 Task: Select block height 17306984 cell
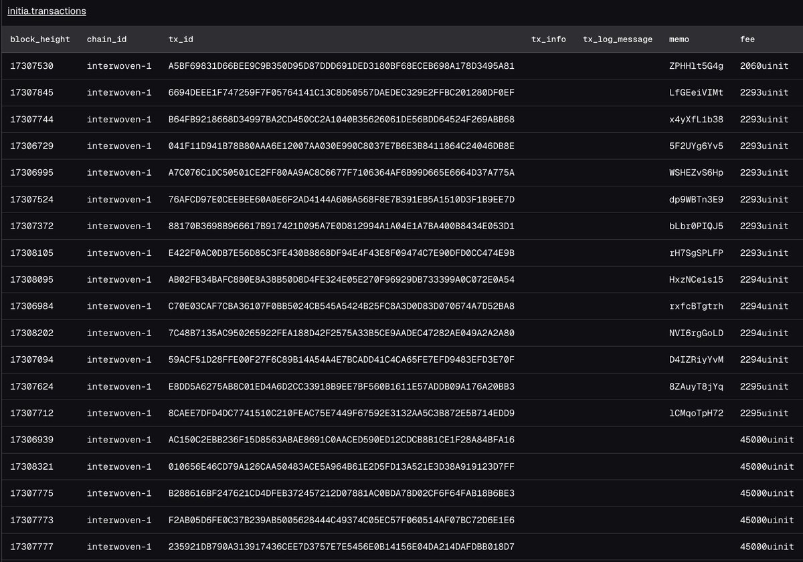coord(31,307)
